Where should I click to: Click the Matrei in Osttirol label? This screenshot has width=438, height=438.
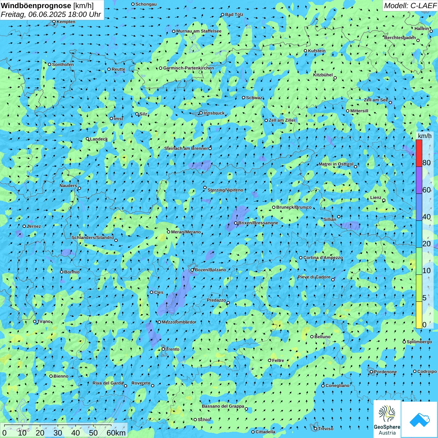(x=336, y=164)
